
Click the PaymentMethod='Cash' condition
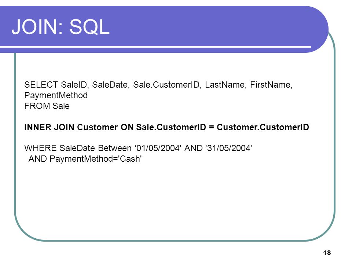click(x=96, y=159)
